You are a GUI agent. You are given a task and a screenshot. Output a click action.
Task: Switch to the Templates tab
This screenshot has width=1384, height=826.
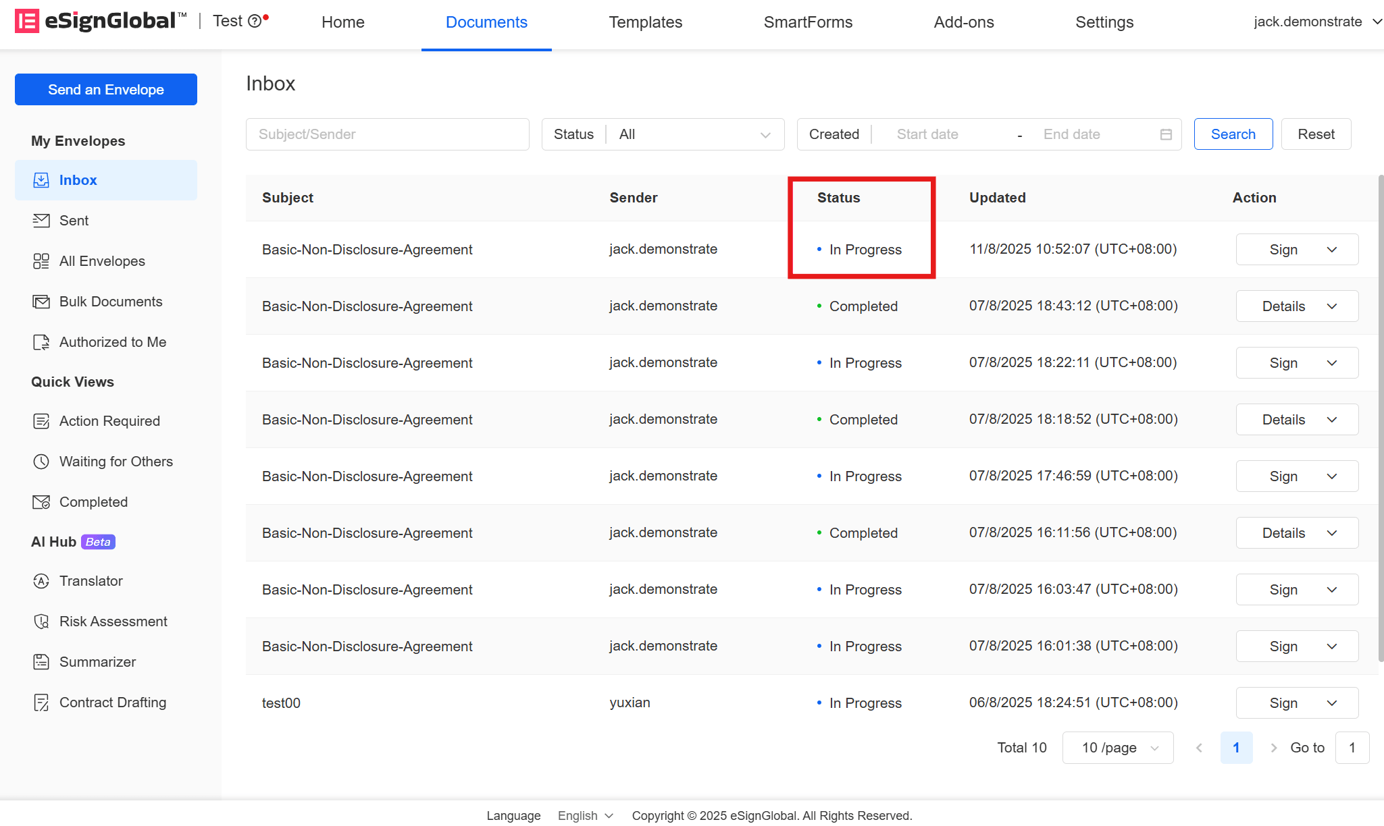pyautogui.click(x=645, y=22)
